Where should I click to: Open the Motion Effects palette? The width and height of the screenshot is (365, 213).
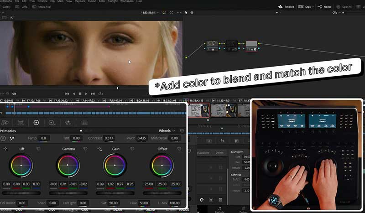(x=84, y=123)
